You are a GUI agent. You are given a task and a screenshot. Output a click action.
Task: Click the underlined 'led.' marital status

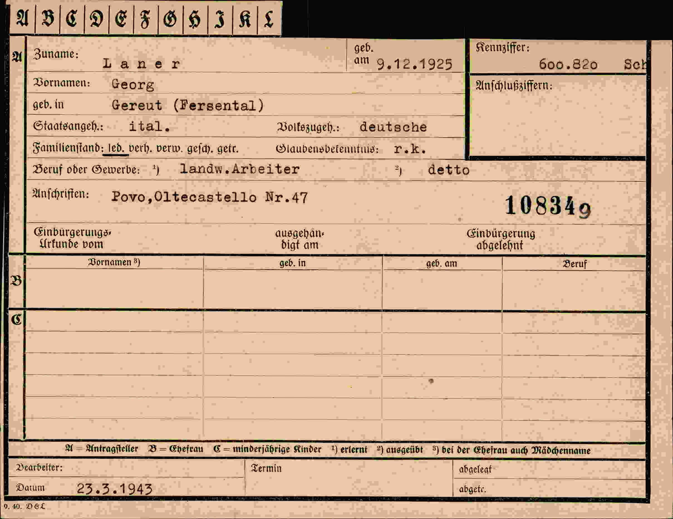coord(116,149)
